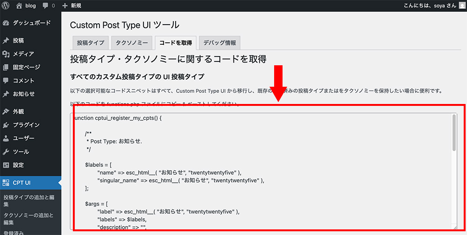Image resolution: width=467 pixels, height=235 pixels.
Task: Click the comment count 0
Action: click(x=54, y=6)
